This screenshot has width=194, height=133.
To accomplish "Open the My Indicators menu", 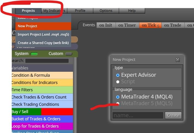I will tap(54, 11).
